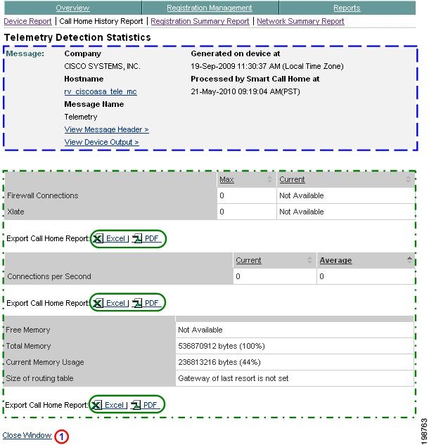Export the Connections per Second table to PDF
Screen dimensions: 429x445
(x=151, y=303)
